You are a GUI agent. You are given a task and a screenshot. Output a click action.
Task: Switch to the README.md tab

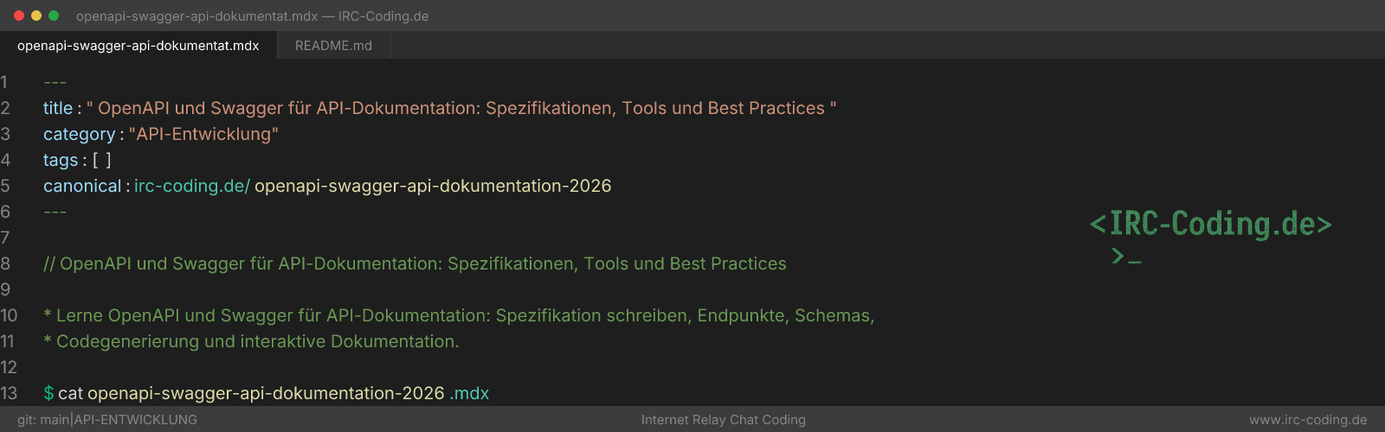pyautogui.click(x=333, y=46)
